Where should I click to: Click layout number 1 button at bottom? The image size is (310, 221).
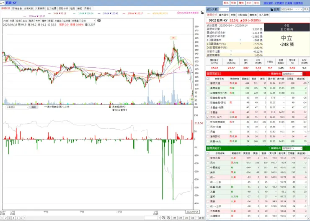pos(2,218)
